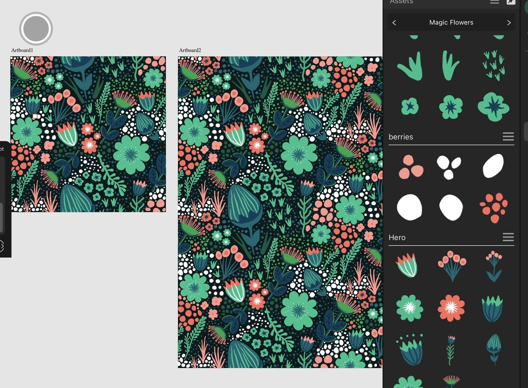
Task: Select the Artboard2 tiled pattern canvas
Action: coord(280,212)
